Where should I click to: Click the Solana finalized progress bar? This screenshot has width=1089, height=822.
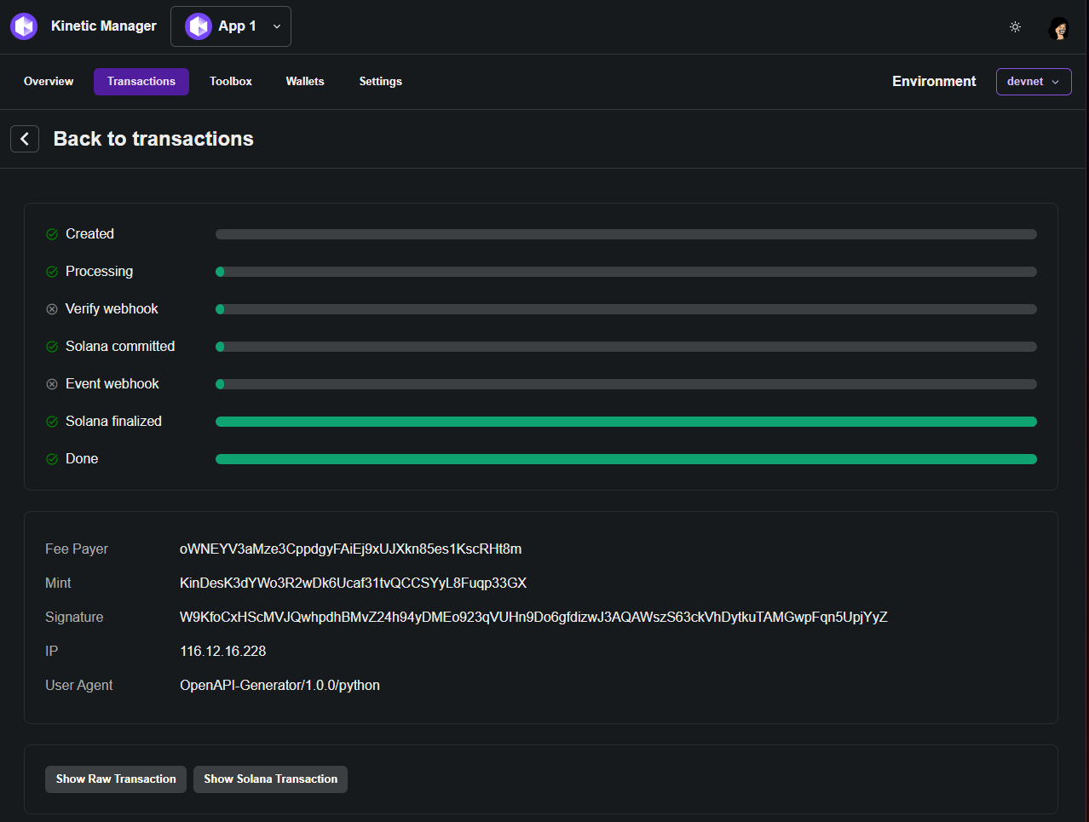(x=625, y=422)
